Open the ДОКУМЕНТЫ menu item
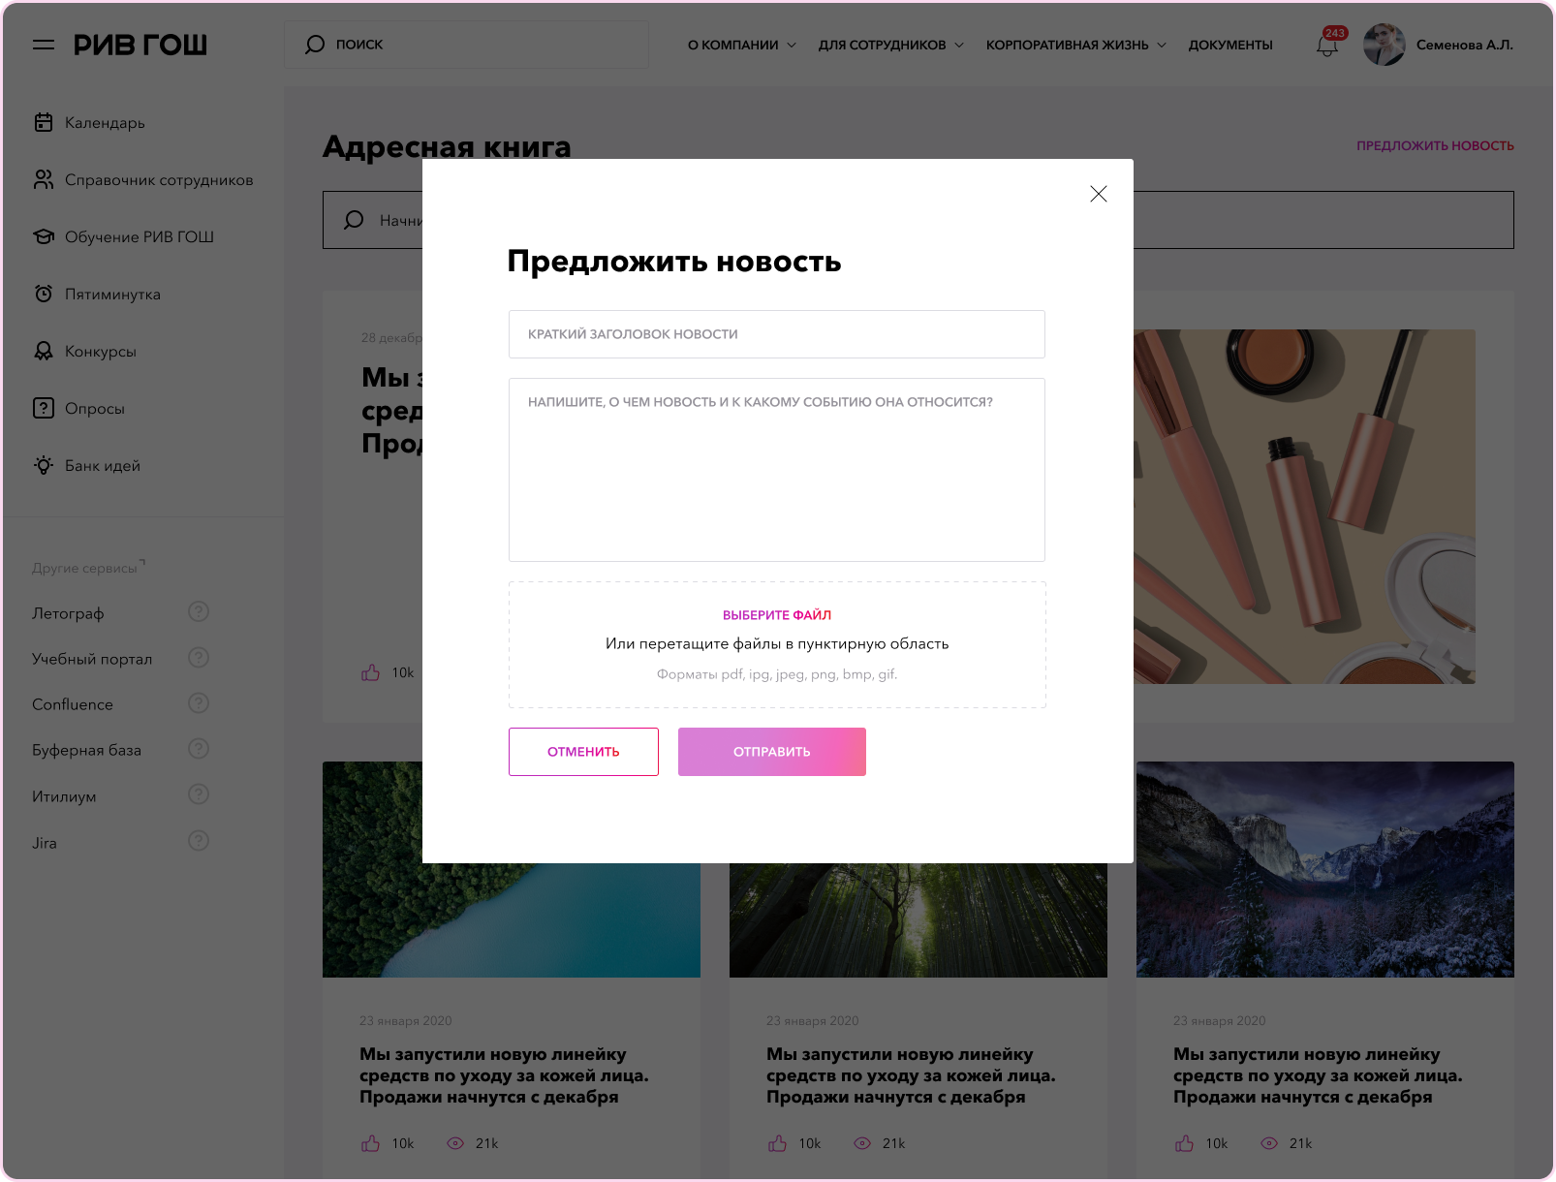Viewport: 1556px width, 1182px height. pos(1230,45)
